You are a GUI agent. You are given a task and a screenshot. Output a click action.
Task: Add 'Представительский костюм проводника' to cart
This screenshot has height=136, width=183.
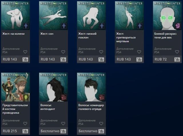pos(25,131)
